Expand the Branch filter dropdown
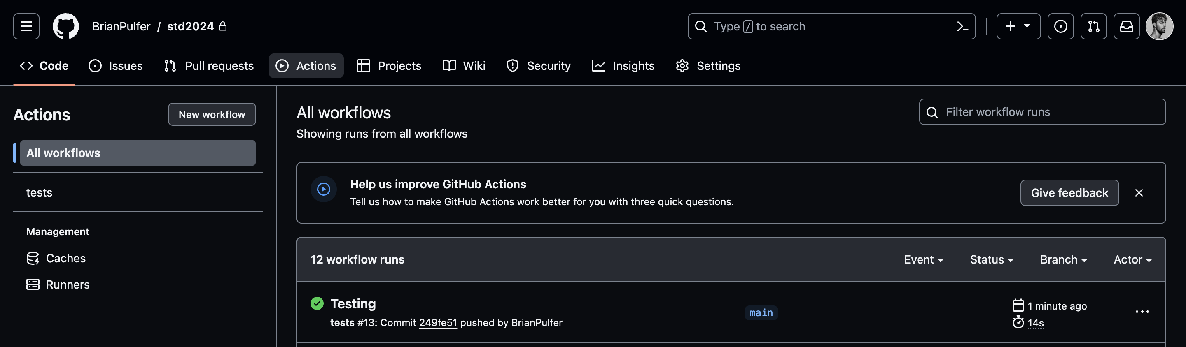The height and width of the screenshot is (347, 1186). click(x=1064, y=259)
